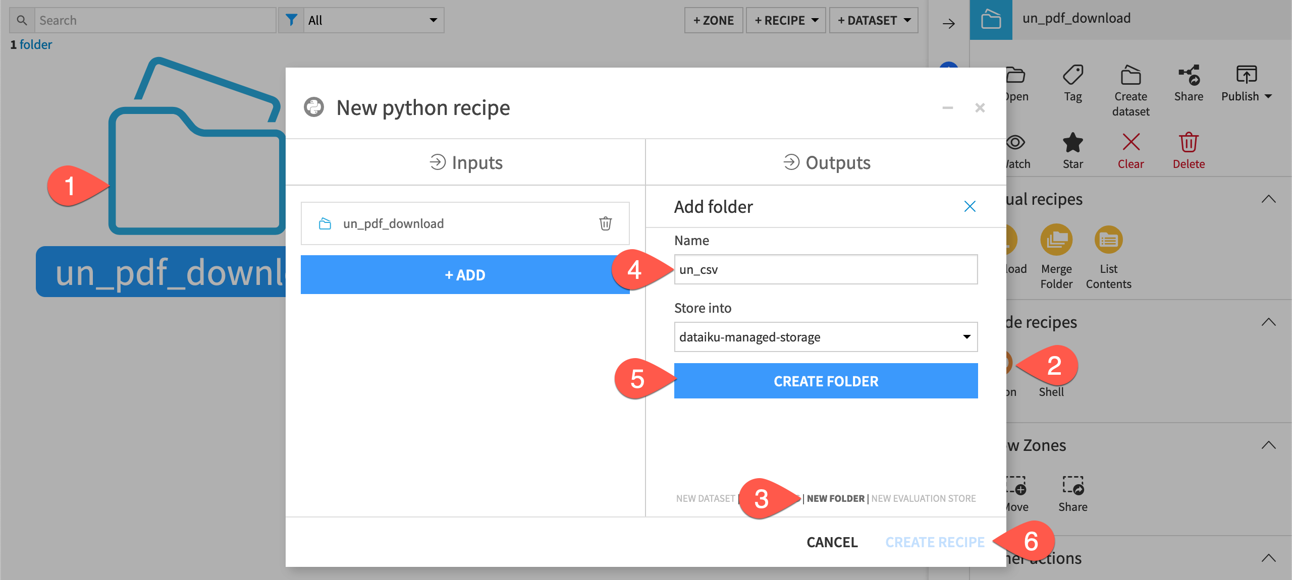Type in the Name input field
Screen dimensions: 1292x580
point(825,269)
